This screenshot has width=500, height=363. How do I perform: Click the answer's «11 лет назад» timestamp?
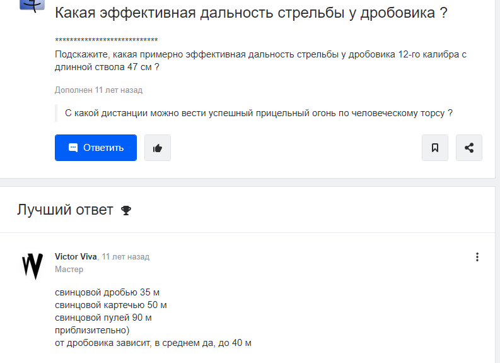pyautogui.click(x=125, y=257)
